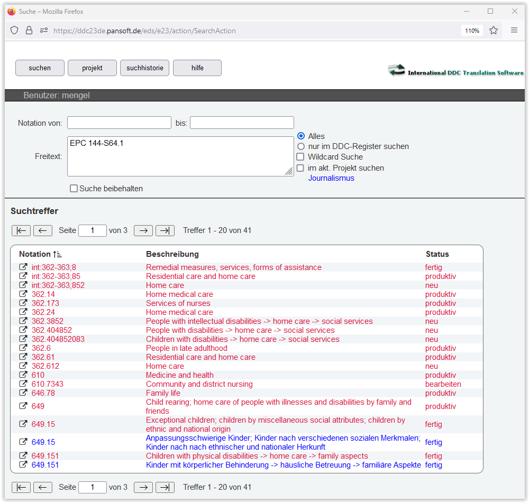This screenshot has height=503, width=529.
Task: Enable Wildcard Suche checkbox
Action: click(x=300, y=157)
